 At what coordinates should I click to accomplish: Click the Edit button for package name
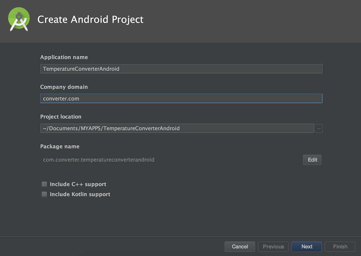[312, 160]
